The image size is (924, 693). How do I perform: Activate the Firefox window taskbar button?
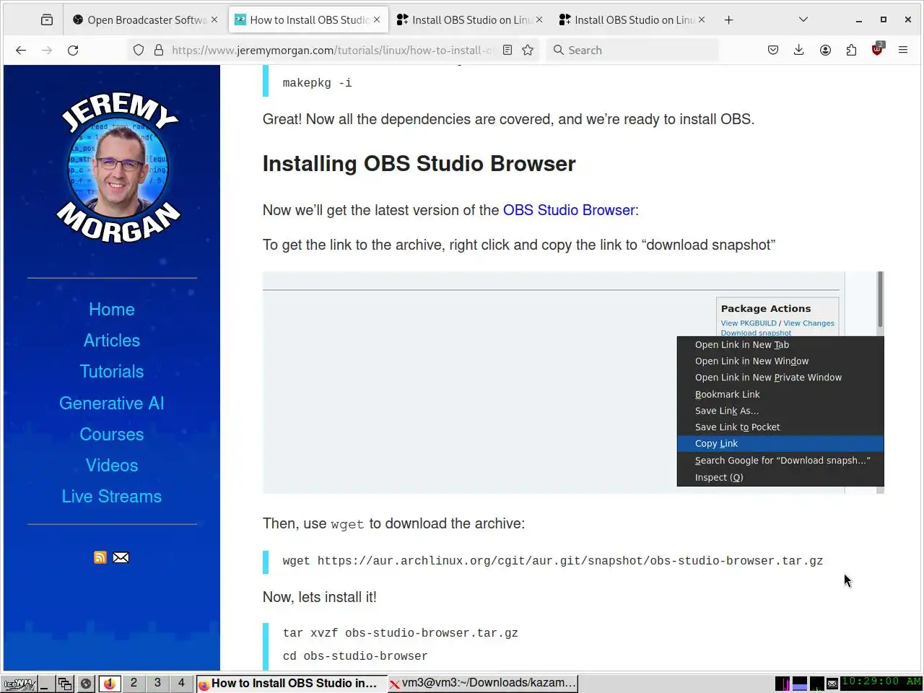pyautogui.click(x=292, y=684)
